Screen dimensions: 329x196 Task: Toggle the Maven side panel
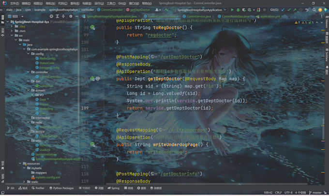coord(327,22)
